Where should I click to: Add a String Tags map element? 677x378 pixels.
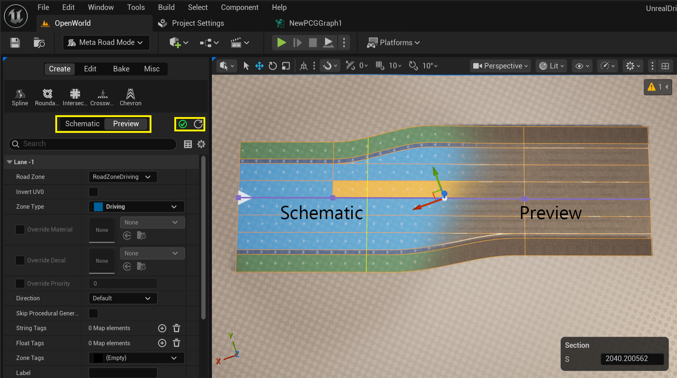coord(162,328)
